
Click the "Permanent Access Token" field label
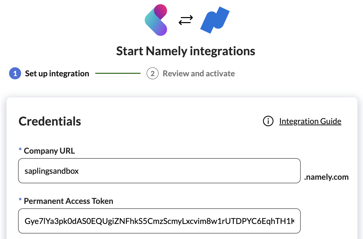pos(68,201)
